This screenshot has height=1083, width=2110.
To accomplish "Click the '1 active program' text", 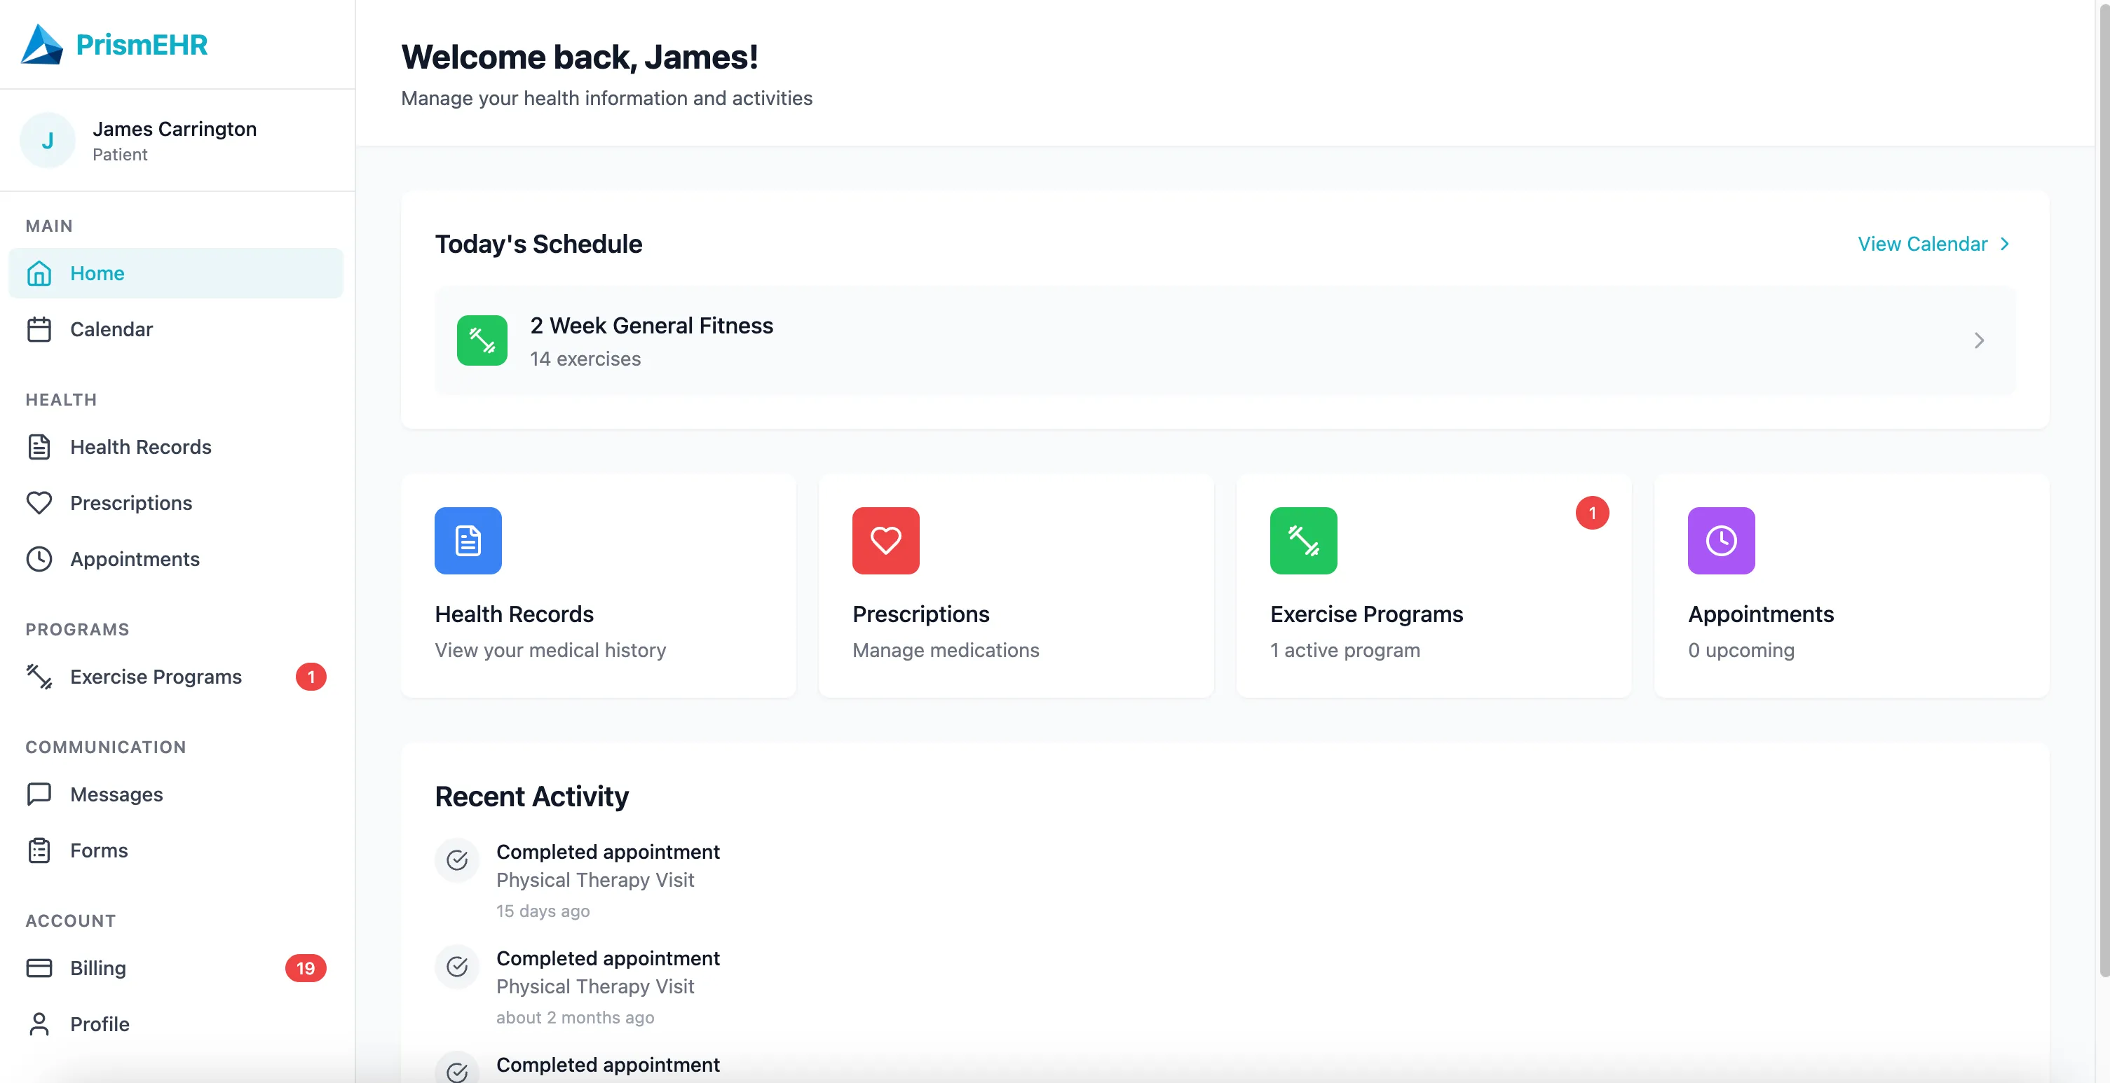I will point(1345,650).
